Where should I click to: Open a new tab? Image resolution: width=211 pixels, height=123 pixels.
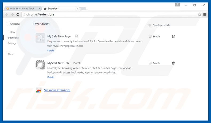click(x=83, y=9)
